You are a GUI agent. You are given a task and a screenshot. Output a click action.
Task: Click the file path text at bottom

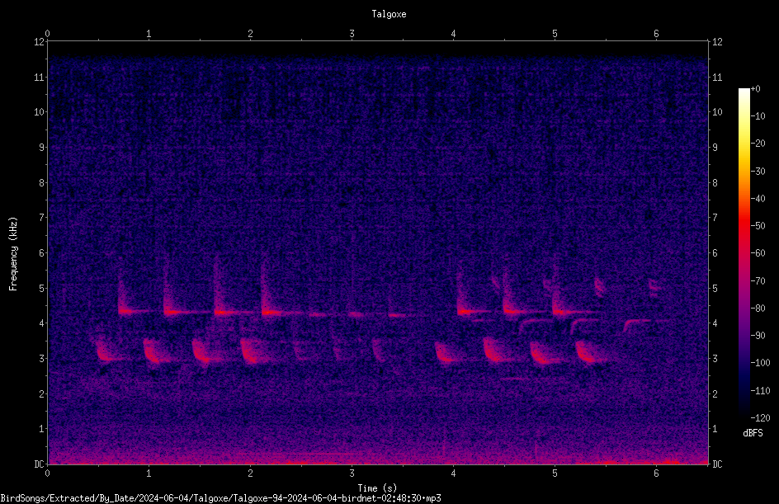[220, 498]
